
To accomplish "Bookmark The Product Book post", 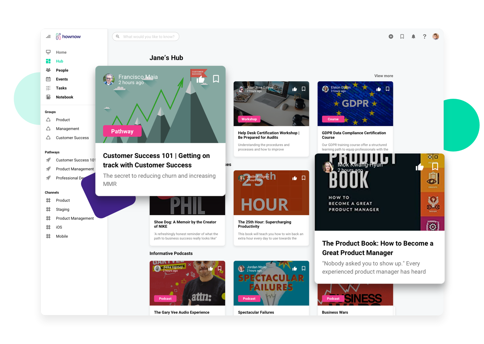I will [435, 166].
